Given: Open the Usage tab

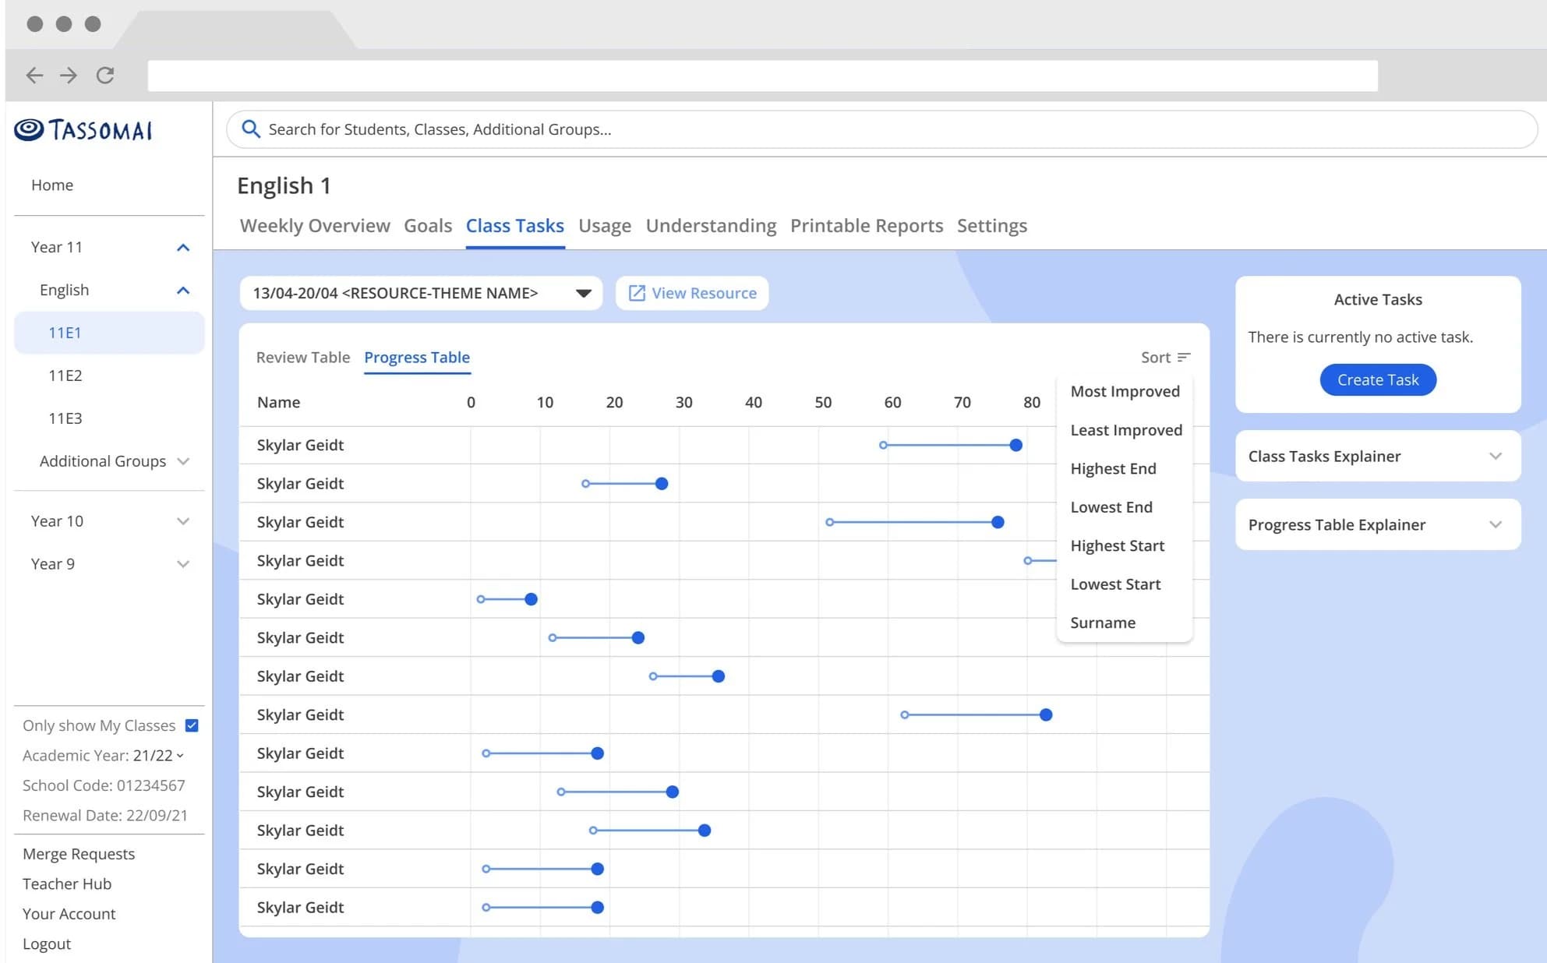Looking at the screenshot, I should pos(605,226).
